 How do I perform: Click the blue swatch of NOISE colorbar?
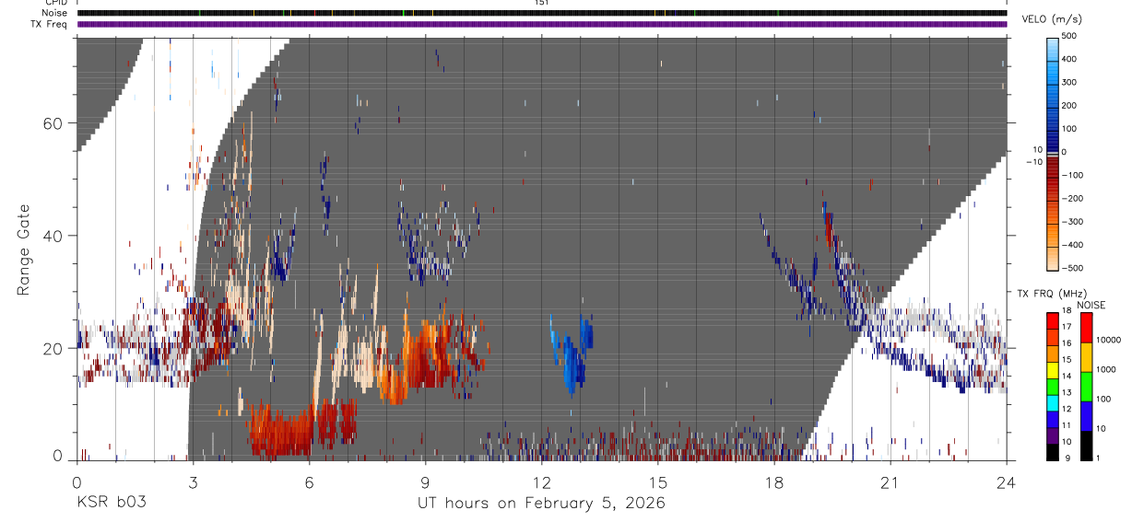pyautogui.click(x=1085, y=415)
